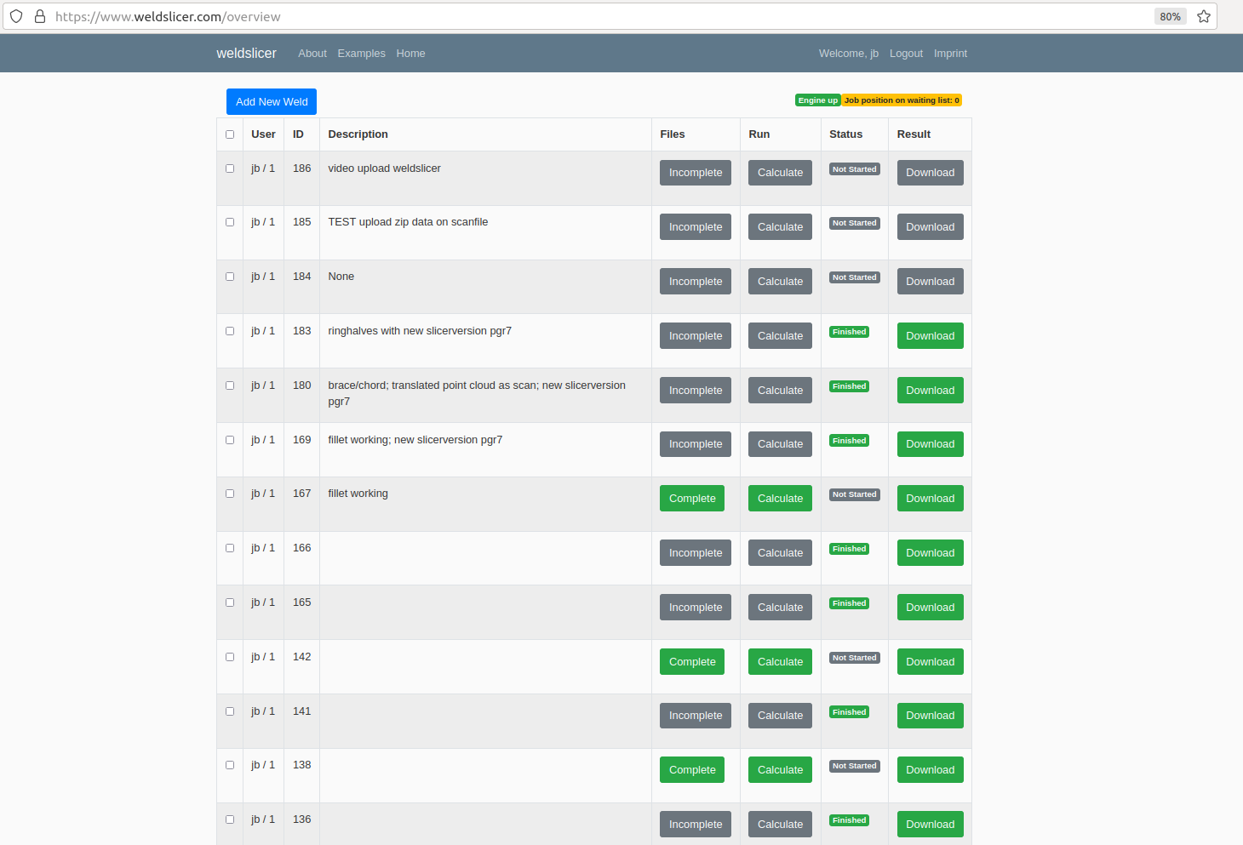Click Complete files button for weld 138
1243x845 pixels.
[692, 770]
